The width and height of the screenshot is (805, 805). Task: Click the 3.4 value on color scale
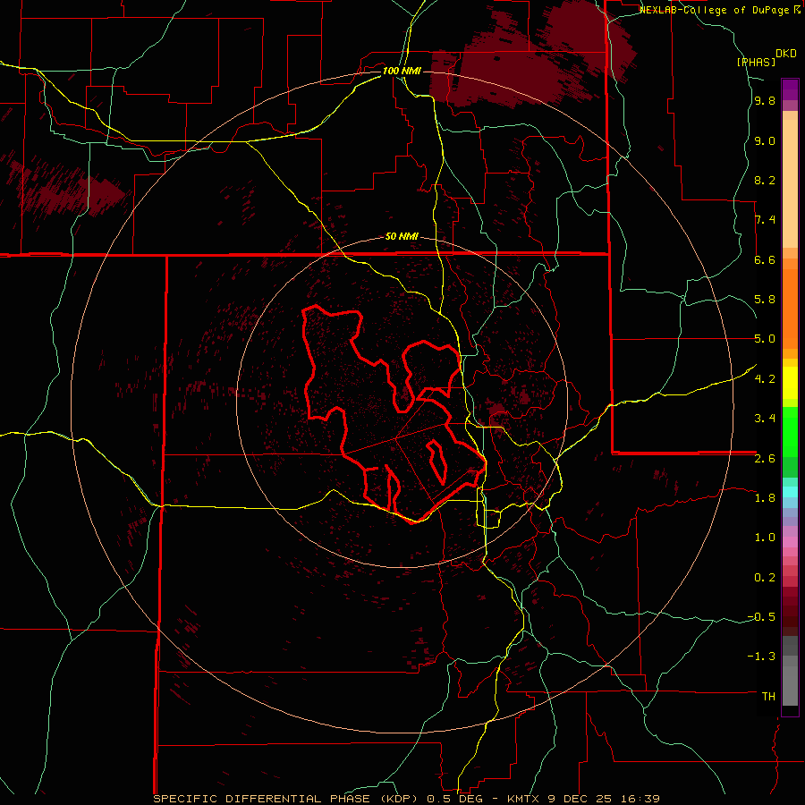pyautogui.click(x=765, y=419)
